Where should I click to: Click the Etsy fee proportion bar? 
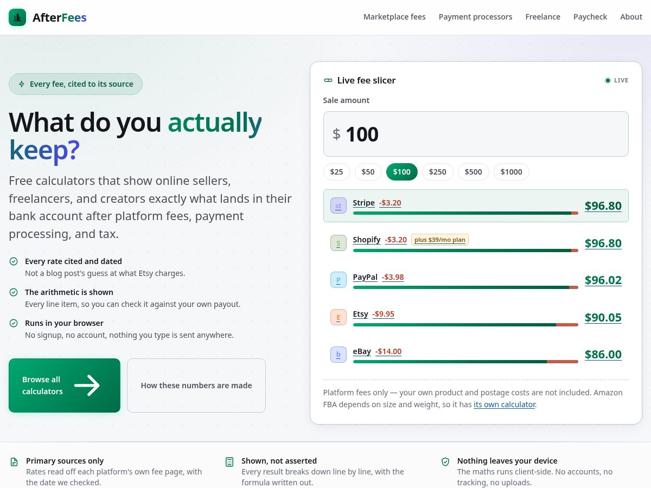tap(465, 324)
